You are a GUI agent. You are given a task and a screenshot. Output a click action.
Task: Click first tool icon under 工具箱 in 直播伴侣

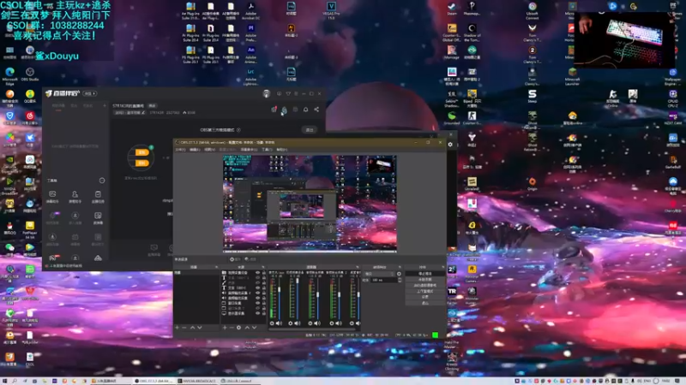[x=52, y=196]
